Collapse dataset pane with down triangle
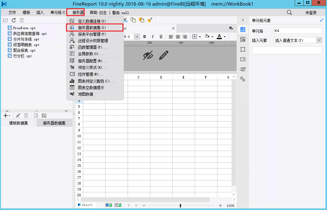The height and width of the screenshot is (210, 327). click(66, 111)
